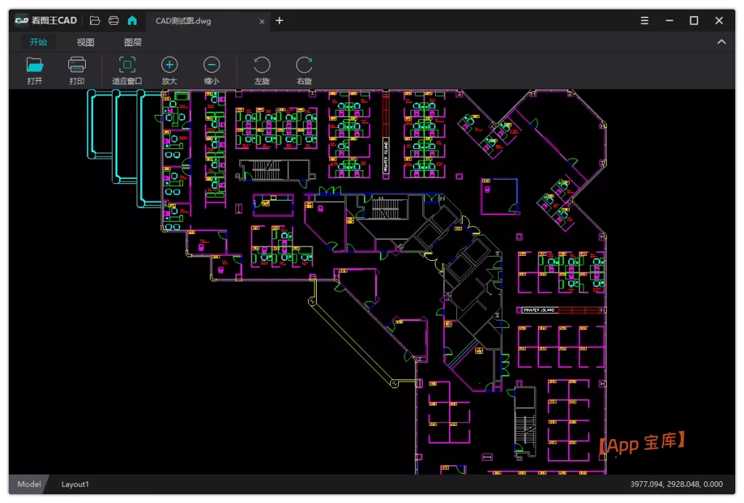Open the hamburger main menu
Viewport: 744px width, 503px height.
tap(644, 20)
